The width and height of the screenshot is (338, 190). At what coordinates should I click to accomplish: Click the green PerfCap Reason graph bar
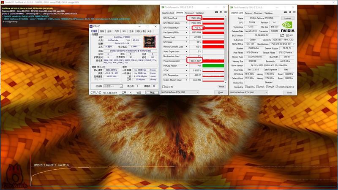(x=213, y=66)
